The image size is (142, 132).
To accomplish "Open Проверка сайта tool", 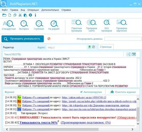I will 92,26.
